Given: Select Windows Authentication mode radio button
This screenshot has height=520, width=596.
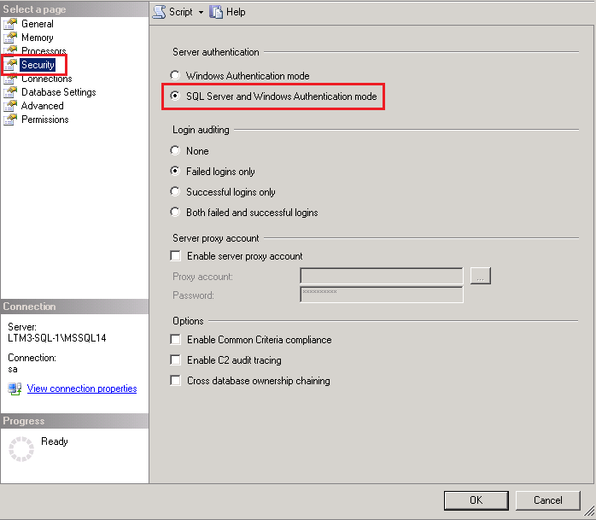Looking at the screenshot, I should click(x=176, y=76).
